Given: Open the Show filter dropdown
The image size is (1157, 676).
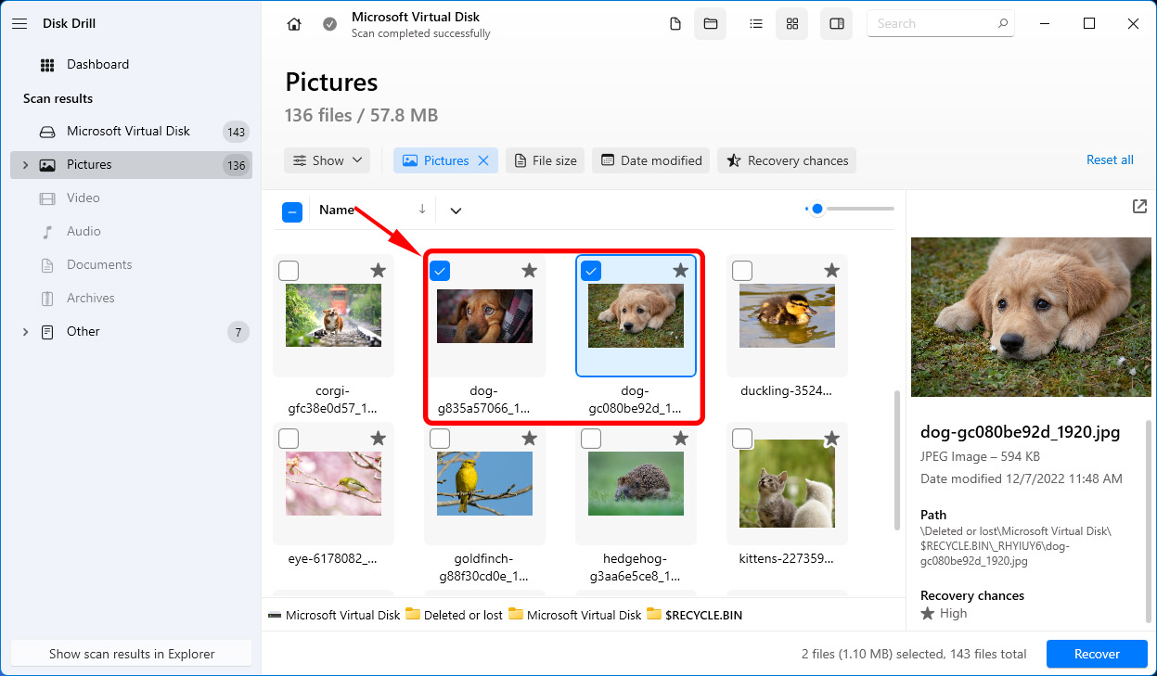Looking at the screenshot, I should (327, 159).
